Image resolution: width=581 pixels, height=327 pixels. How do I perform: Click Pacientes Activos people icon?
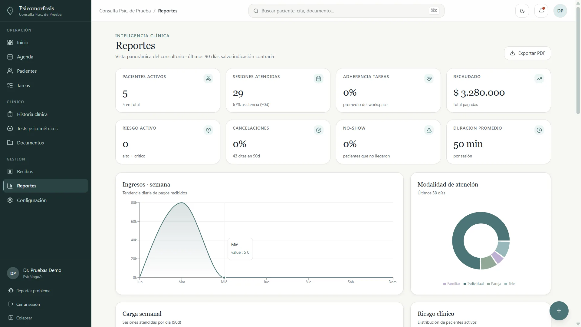coord(208,79)
